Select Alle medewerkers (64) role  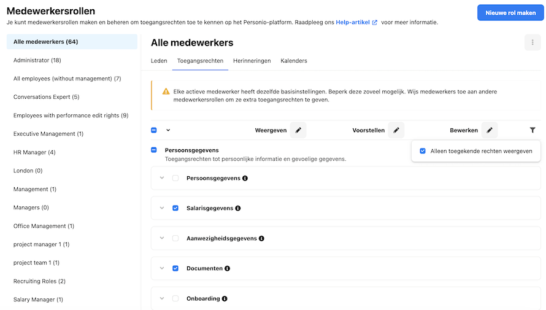coord(72,42)
